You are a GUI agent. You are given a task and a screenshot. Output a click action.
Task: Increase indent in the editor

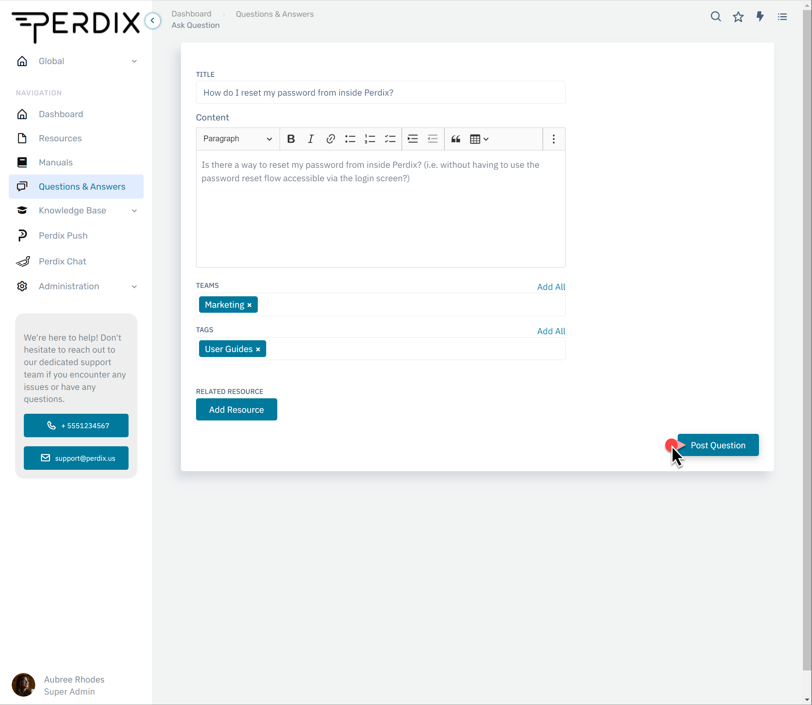pyautogui.click(x=413, y=139)
